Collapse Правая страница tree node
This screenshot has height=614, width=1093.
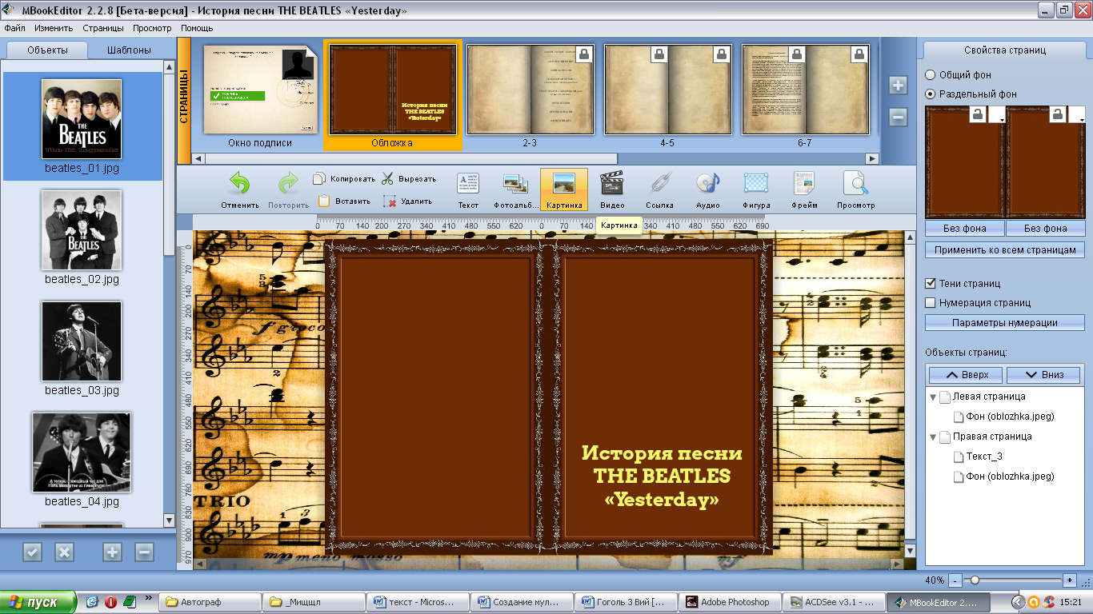(932, 437)
